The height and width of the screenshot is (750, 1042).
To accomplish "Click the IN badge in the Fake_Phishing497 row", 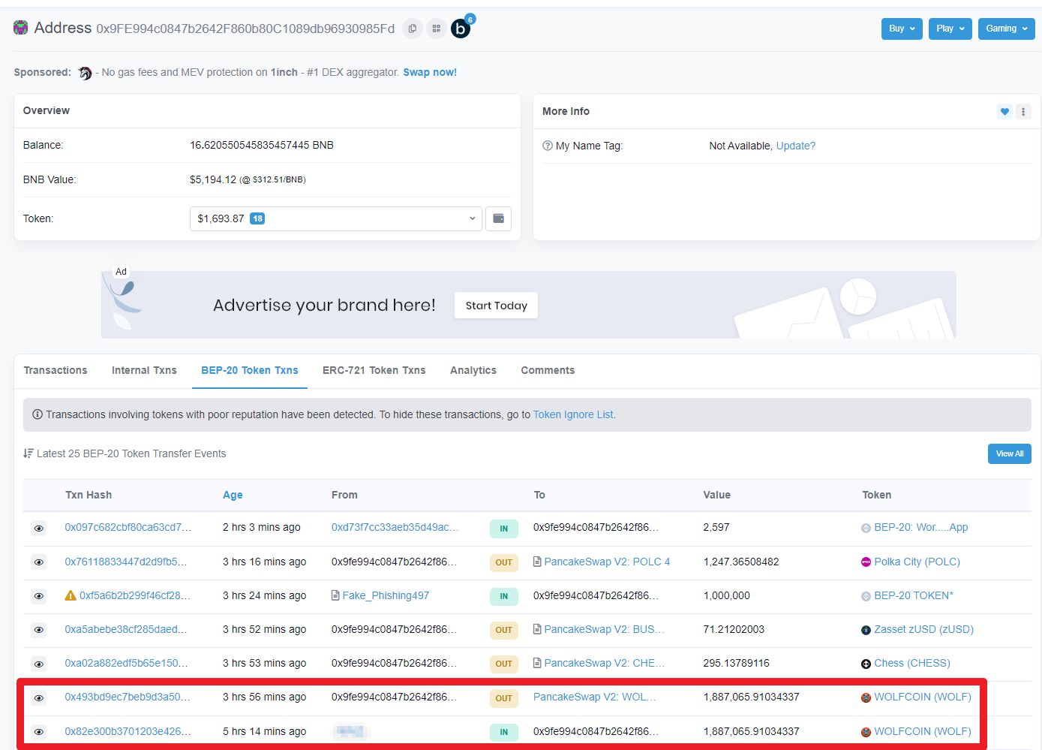I will click(x=503, y=596).
